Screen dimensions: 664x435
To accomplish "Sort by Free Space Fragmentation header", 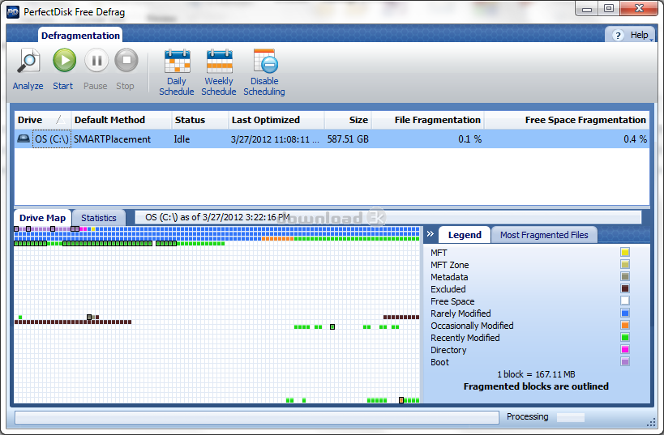I will click(567, 120).
